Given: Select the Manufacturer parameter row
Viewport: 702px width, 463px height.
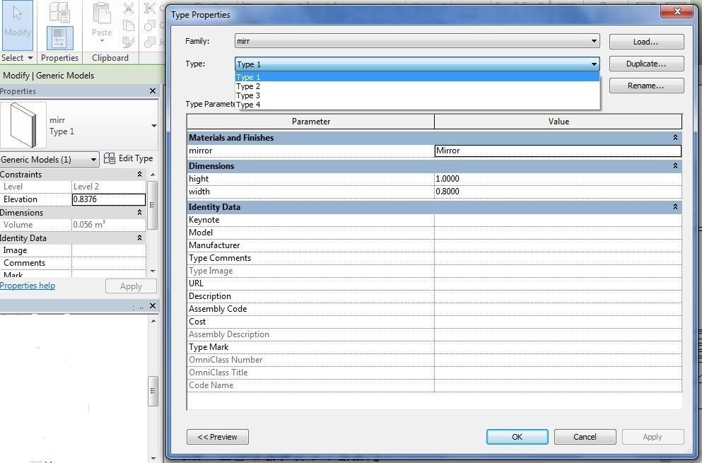Looking at the screenshot, I should point(434,245).
